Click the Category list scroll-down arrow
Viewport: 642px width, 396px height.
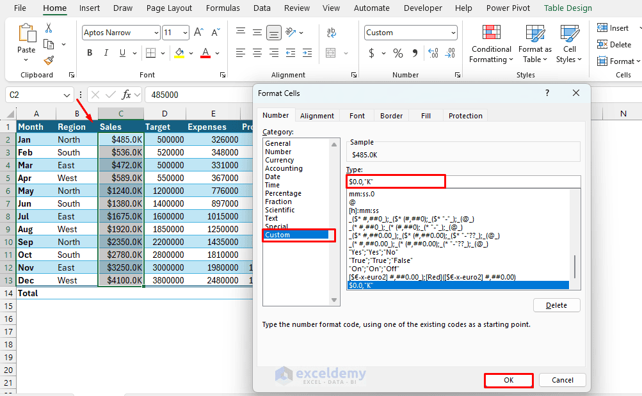(334, 300)
